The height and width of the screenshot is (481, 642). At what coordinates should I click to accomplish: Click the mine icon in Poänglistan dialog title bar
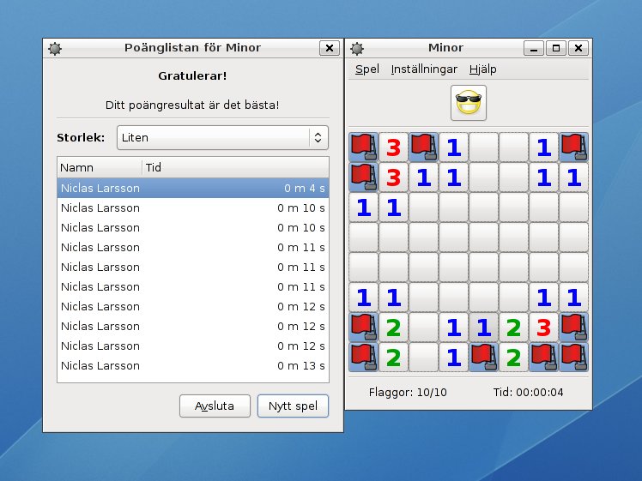[56, 48]
